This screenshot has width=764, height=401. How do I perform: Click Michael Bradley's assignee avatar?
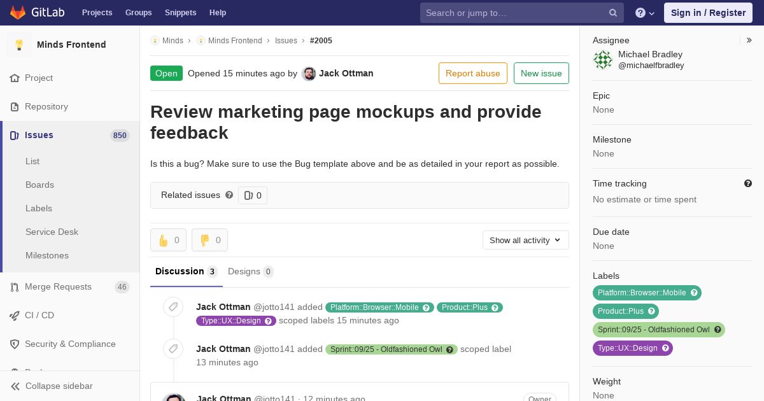click(x=603, y=60)
